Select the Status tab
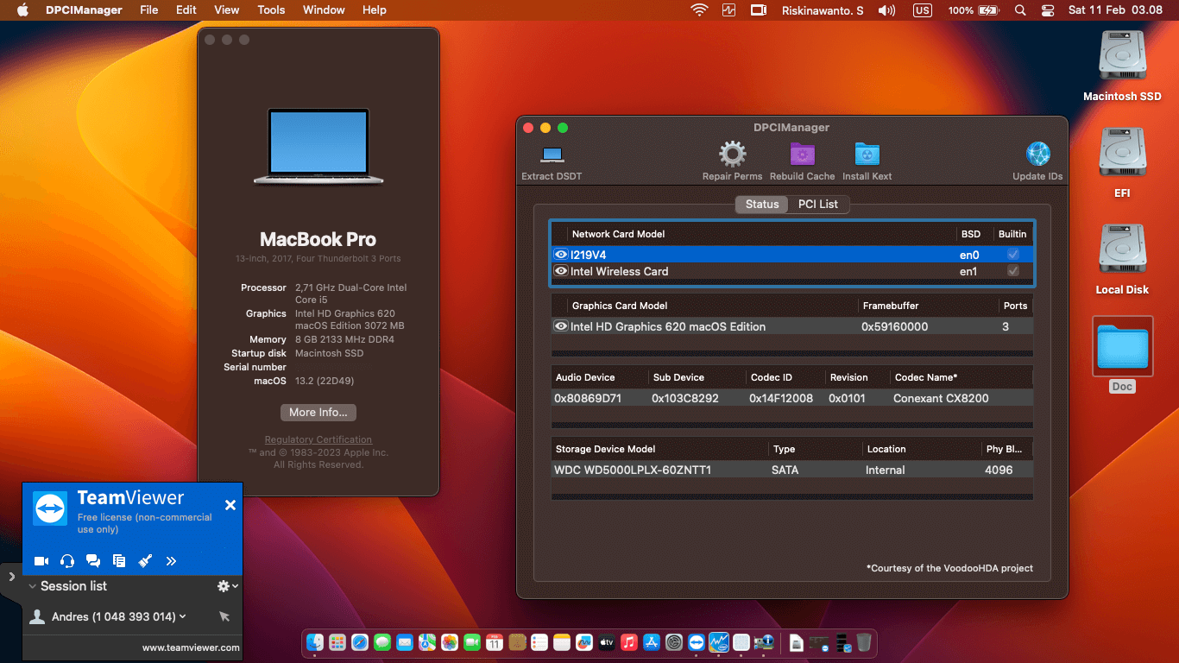This screenshot has height=663, width=1179. [x=762, y=205]
